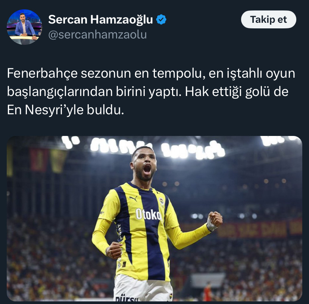Click the blue verified badge

[x=161, y=19]
